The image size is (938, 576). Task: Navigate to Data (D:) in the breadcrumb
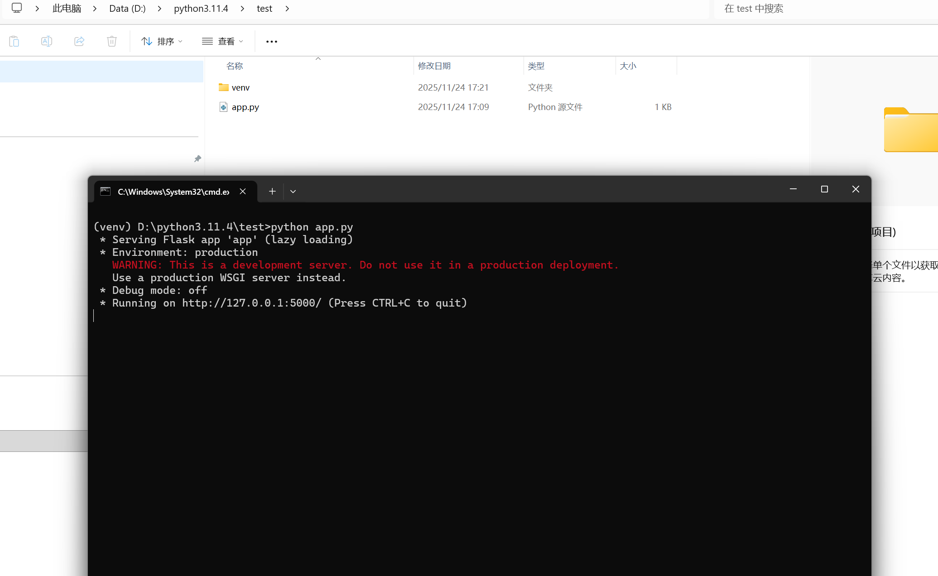coord(127,8)
